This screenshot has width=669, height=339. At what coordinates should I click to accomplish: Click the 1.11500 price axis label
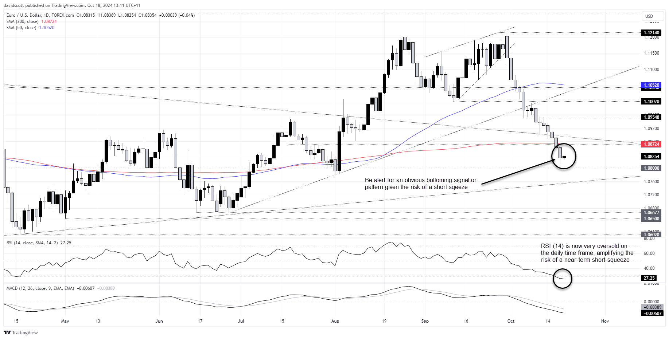pos(651,53)
